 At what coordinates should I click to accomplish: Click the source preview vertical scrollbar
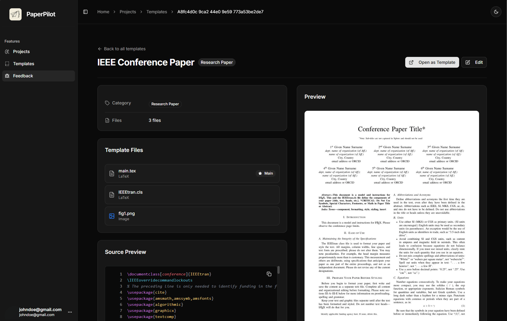click(278, 270)
